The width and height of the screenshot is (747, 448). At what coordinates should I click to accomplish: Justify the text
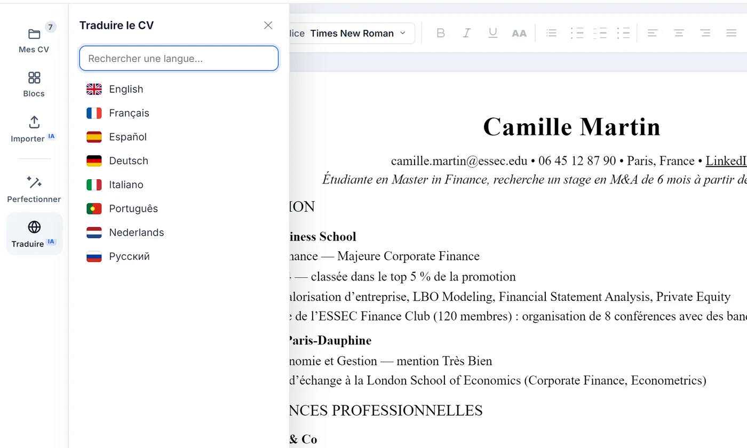pos(731,33)
